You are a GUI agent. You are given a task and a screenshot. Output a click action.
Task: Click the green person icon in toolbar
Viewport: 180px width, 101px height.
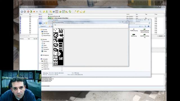(x=47, y=12)
